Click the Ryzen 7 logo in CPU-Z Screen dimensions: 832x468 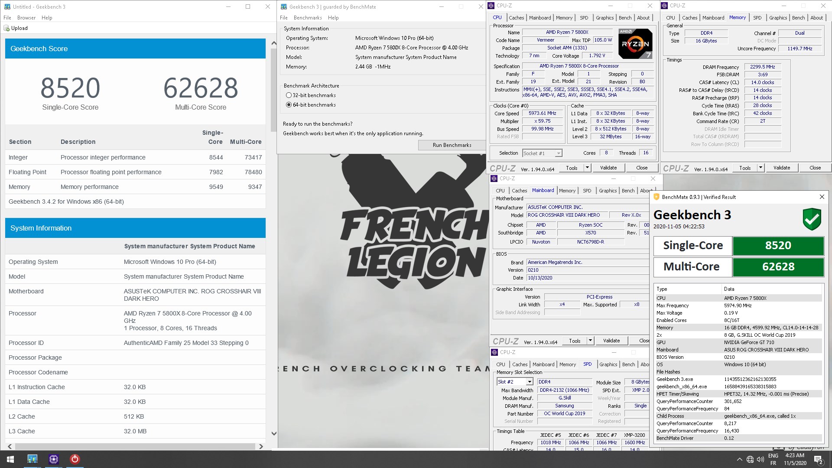click(635, 44)
